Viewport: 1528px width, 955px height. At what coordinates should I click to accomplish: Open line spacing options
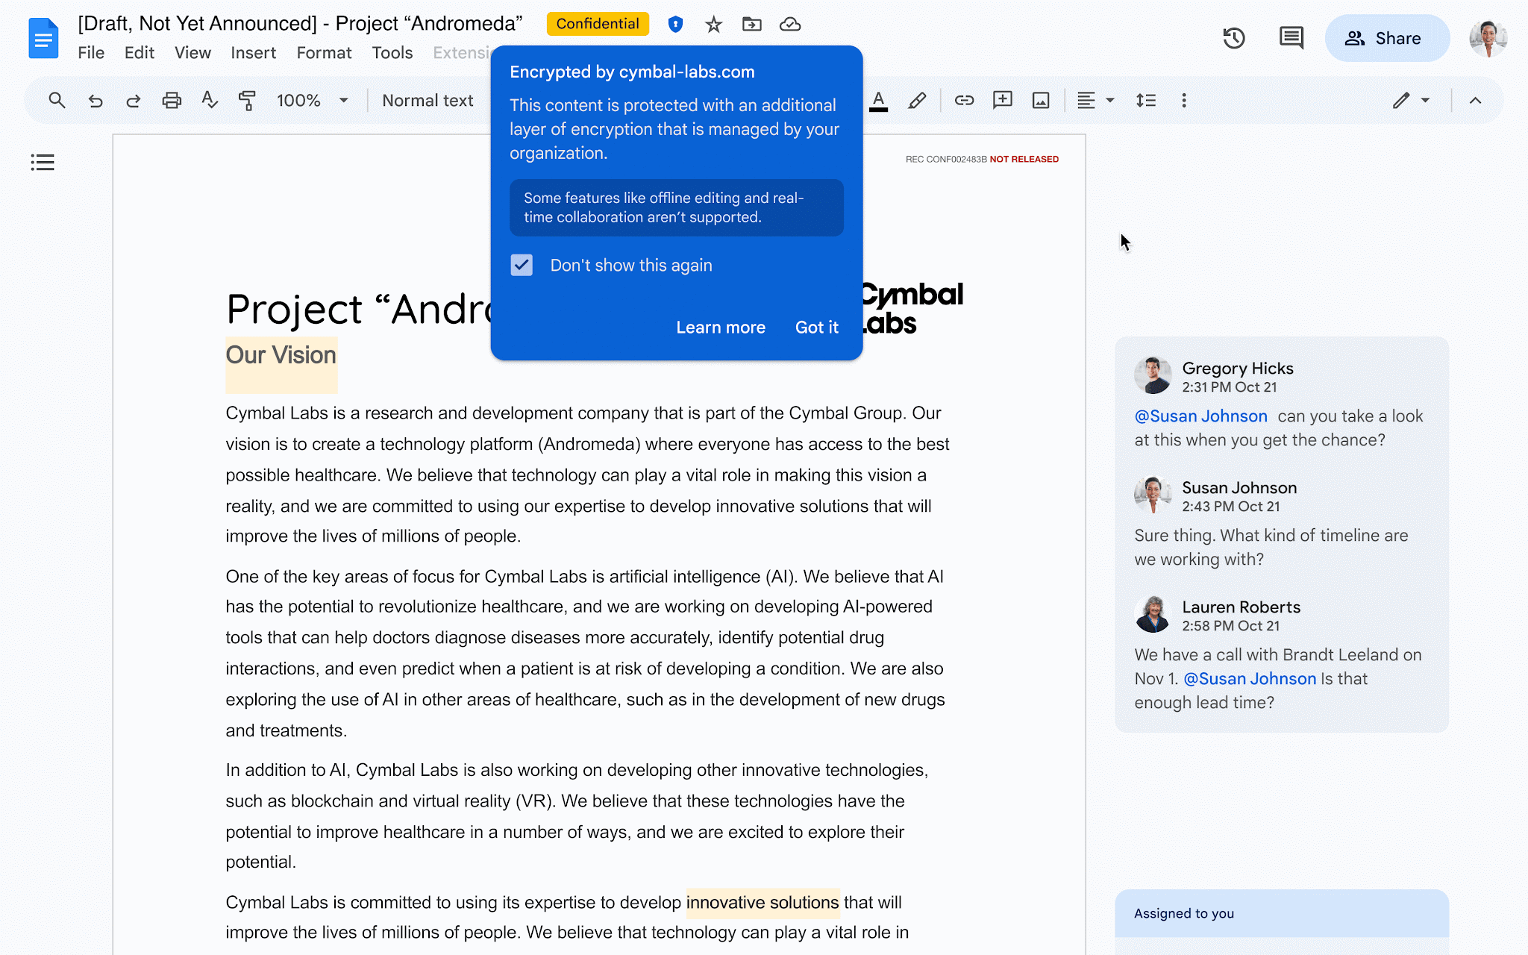click(1146, 100)
